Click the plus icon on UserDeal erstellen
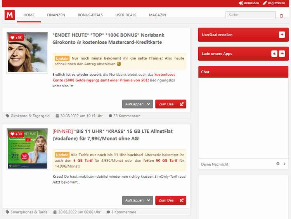This screenshot has width=291, height=219. tap(282, 35)
